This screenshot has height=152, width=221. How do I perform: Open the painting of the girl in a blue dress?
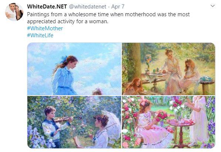pyautogui.click(x=74, y=69)
